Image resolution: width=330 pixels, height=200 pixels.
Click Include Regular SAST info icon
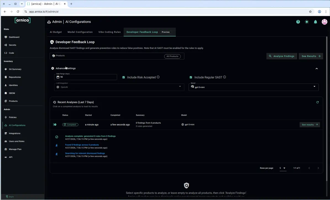point(224,77)
